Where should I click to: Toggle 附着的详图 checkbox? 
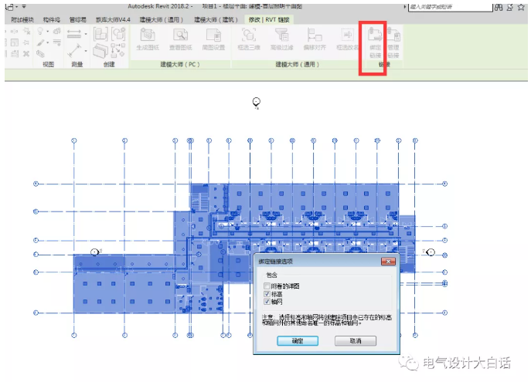pyautogui.click(x=267, y=286)
